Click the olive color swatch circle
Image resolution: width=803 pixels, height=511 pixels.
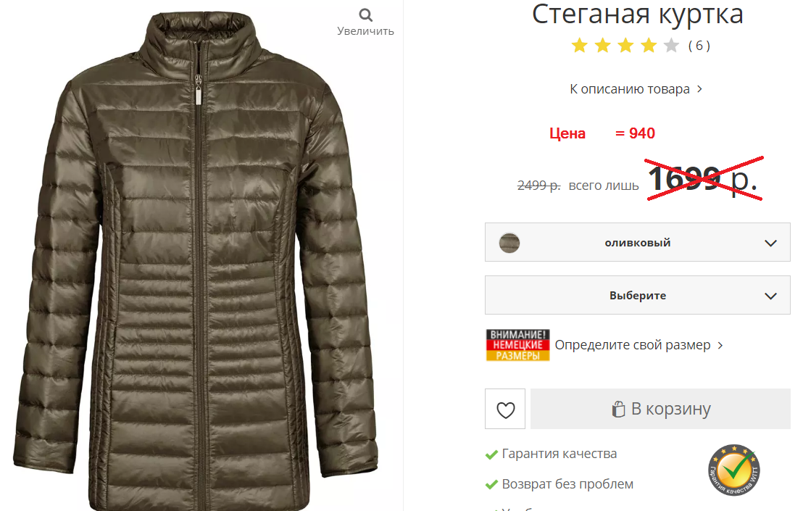point(509,243)
